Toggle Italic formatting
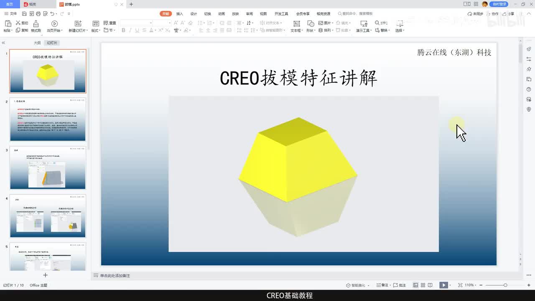Screen dimensions: 535x301 point(130,31)
